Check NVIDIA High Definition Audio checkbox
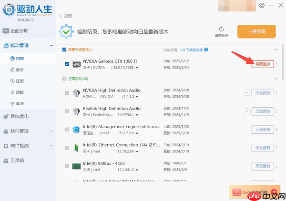This screenshot has height=201, width=286. pos(67,93)
